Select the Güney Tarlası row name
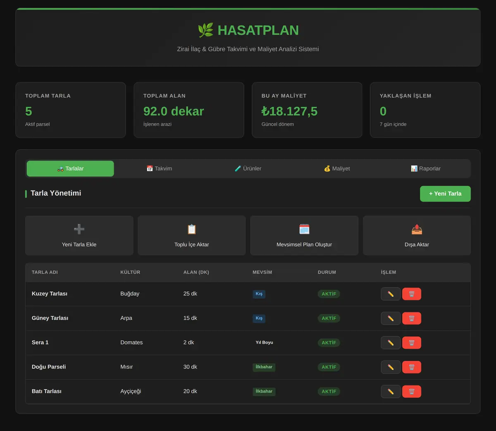This screenshot has width=496, height=431. [x=50, y=318]
